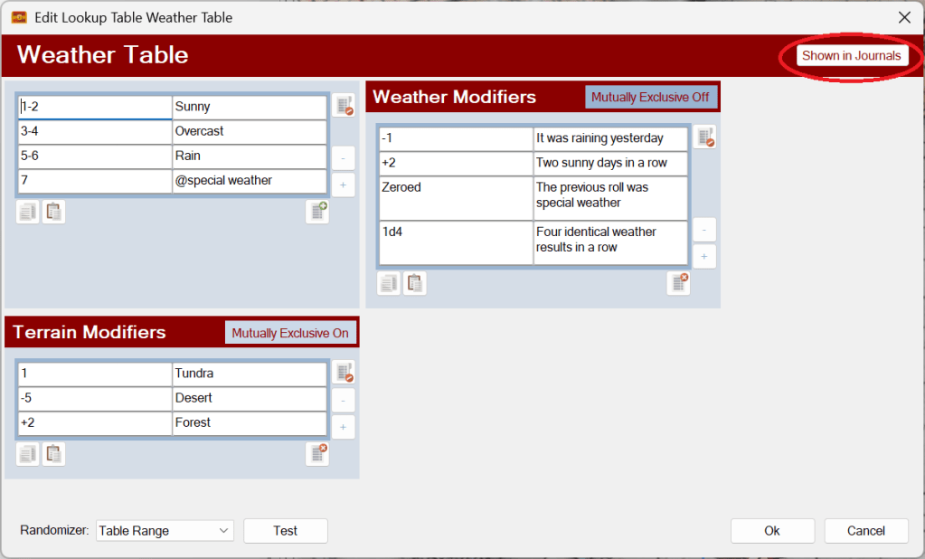Viewport: 925px width, 559px height.
Task: Toggle Mutually Exclusive Off for Weather Modifiers
Action: click(x=651, y=97)
